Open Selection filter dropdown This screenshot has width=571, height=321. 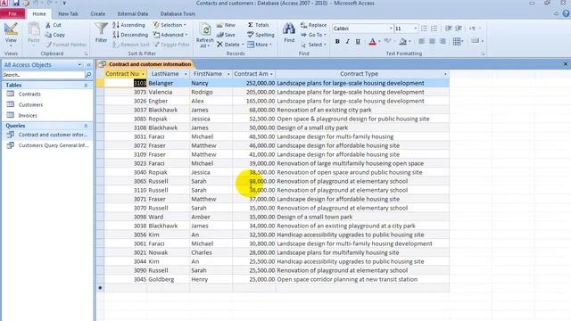170,25
